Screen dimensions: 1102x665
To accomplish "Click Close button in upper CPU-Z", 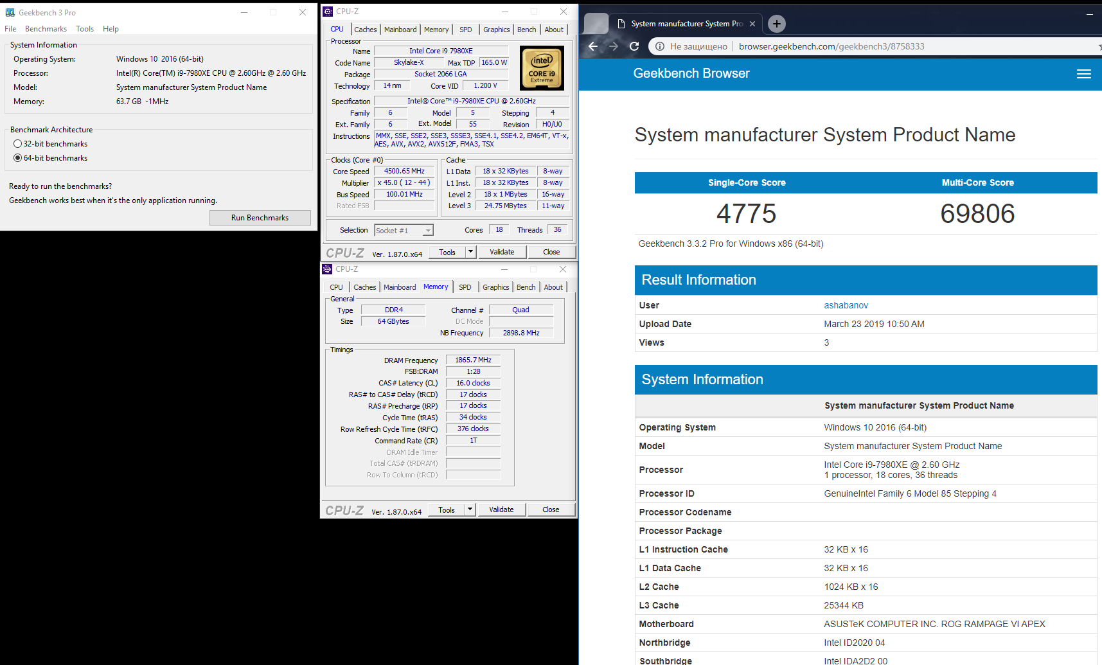I will (x=551, y=252).
